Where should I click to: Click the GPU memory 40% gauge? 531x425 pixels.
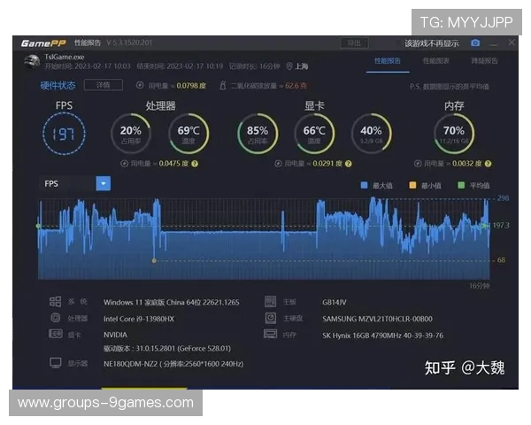coord(371,134)
